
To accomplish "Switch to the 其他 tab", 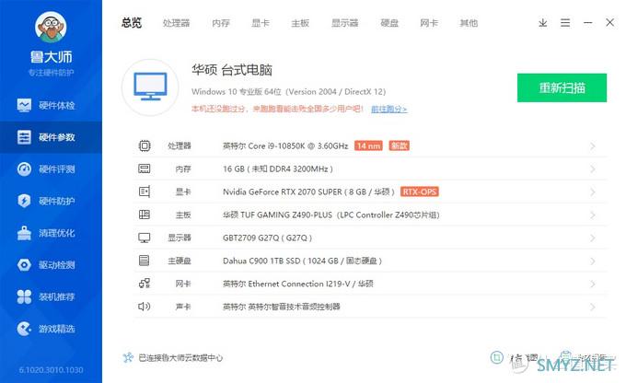I will pos(469,23).
